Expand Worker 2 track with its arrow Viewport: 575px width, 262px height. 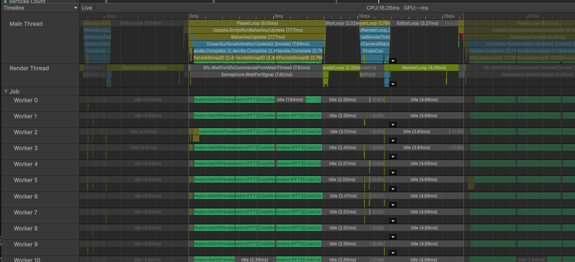393,140
